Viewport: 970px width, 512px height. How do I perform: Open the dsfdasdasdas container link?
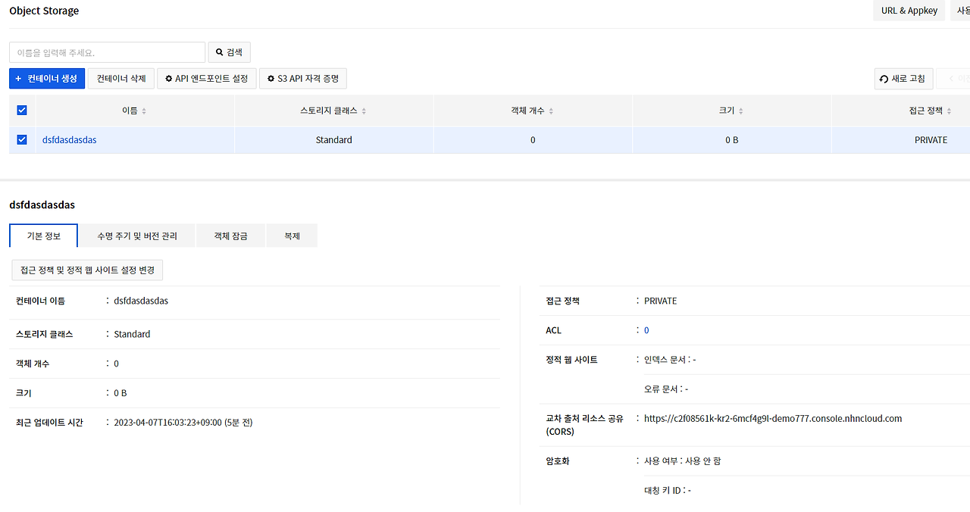(x=70, y=140)
